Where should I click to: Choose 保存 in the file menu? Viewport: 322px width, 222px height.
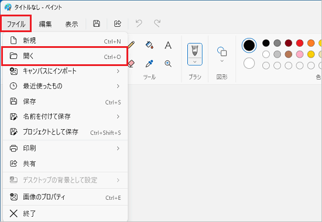point(66,102)
